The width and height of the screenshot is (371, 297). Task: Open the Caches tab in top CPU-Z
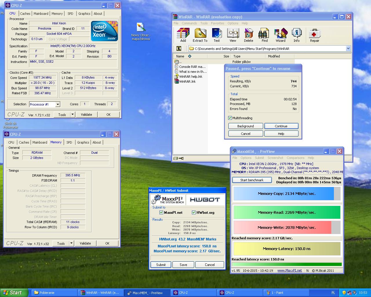tap(25, 14)
